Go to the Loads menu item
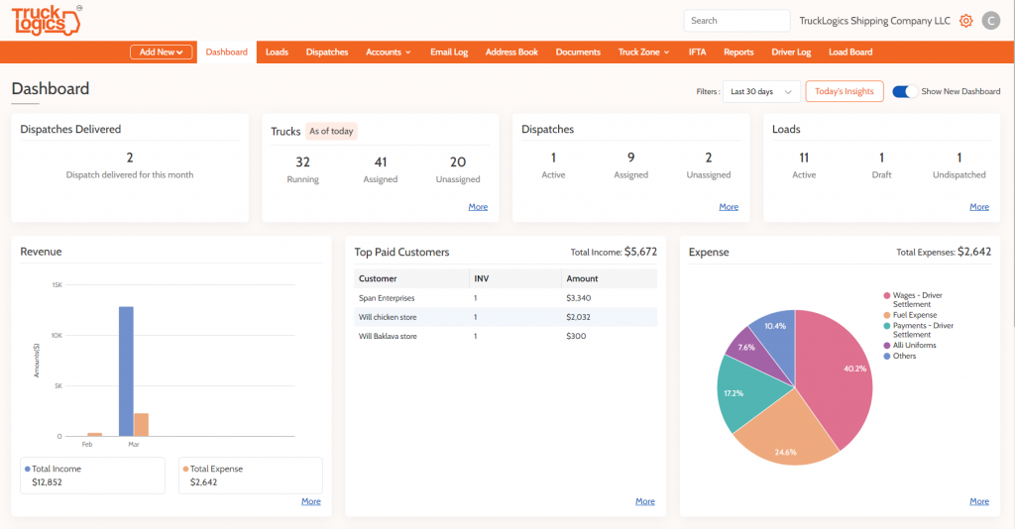The width and height of the screenshot is (1015, 529). (x=277, y=52)
